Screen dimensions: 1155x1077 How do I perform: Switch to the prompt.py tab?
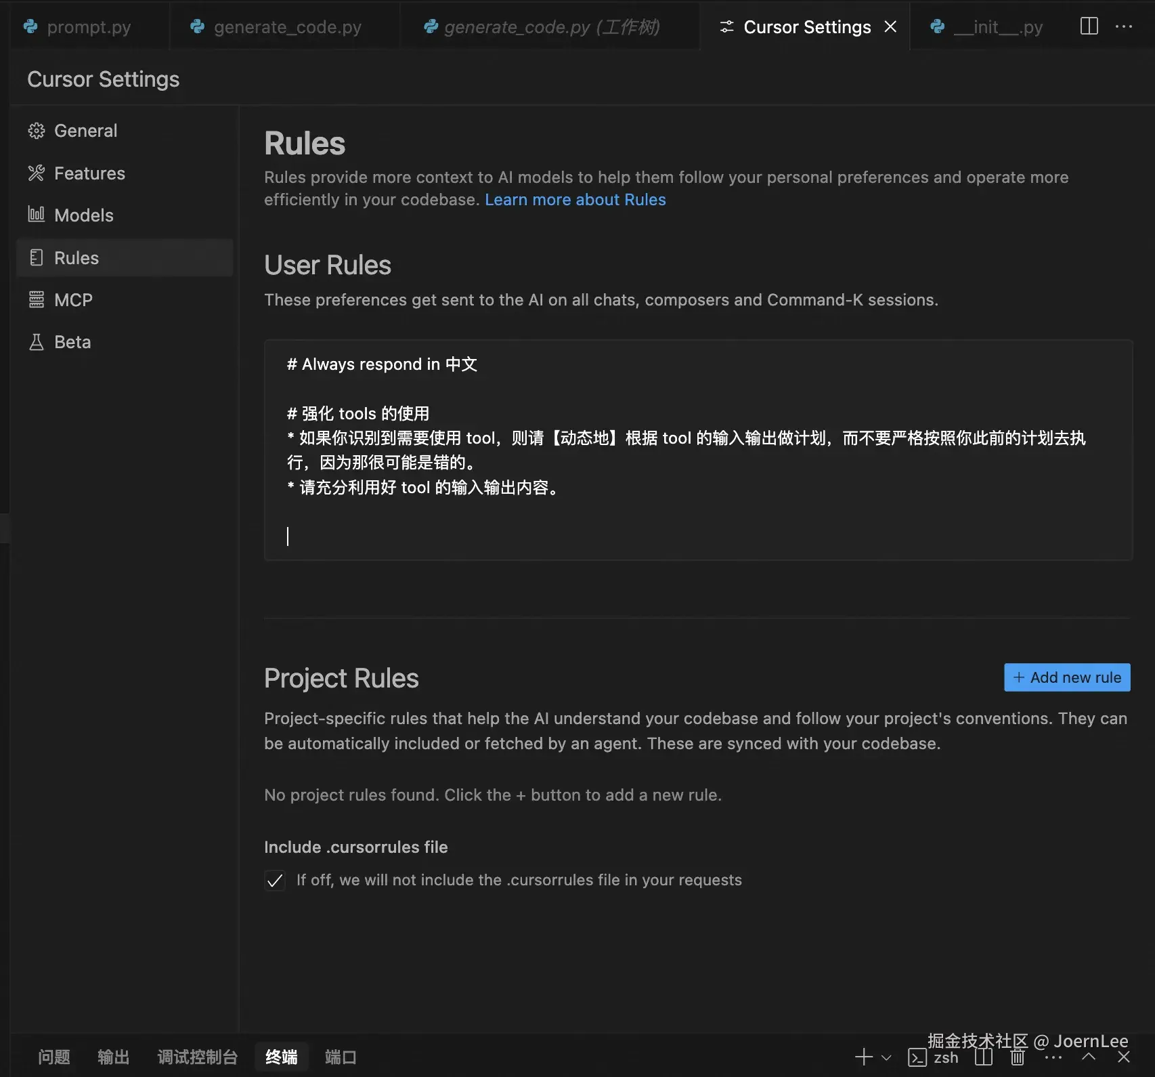tap(89, 27)
